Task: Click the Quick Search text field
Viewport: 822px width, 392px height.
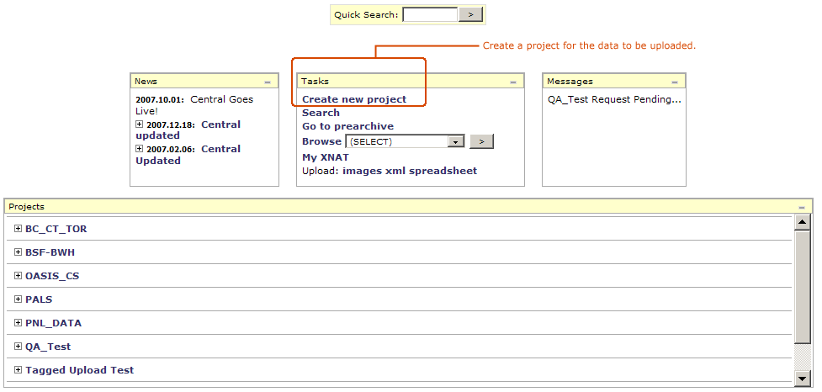Action: pos(429,14)
